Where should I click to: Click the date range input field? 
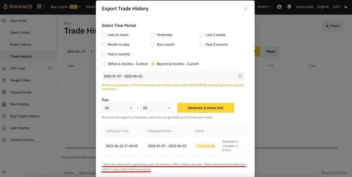tap(168, 76)
